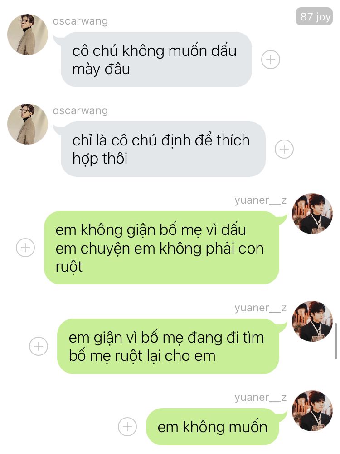Click yuaner__z username above 'em giận vì' bubble

(x=260, y=308)
